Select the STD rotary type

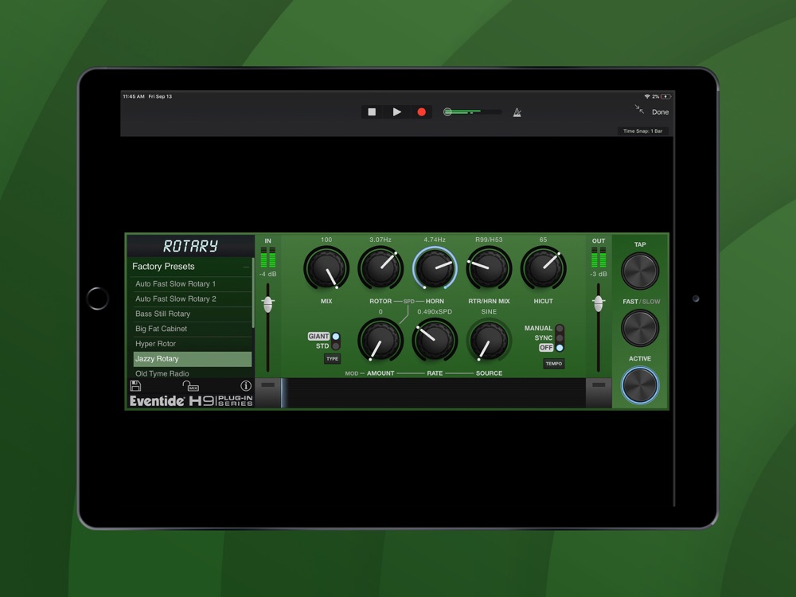(x=335, y=346)
